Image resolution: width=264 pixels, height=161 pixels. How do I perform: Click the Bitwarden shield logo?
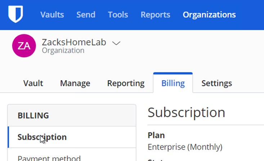15,14
